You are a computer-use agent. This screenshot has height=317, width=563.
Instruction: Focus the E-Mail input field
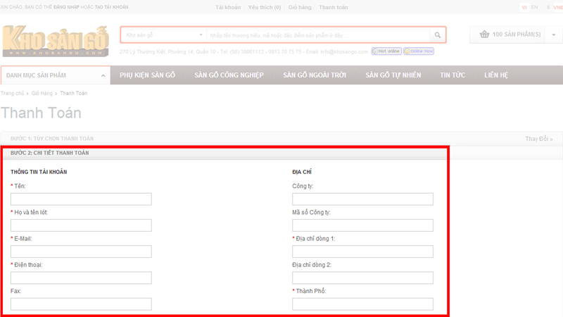pos(81,251)
